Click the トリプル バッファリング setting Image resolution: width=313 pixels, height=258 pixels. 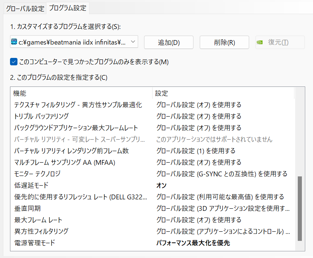click(x=41, y=116)
